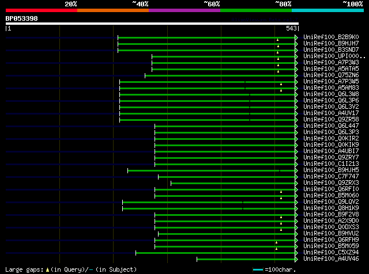
Task: Select the UniRef100_C5XZ94 label
Action: [331, 253]
